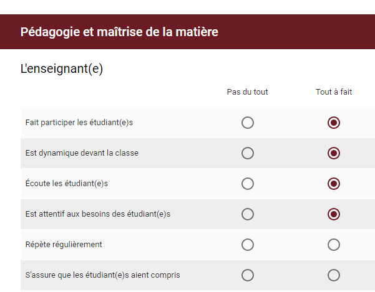Click the 'Répète régulièrement' question text
Viewport: 375px width, 292px height.
[x=64, y=245]
